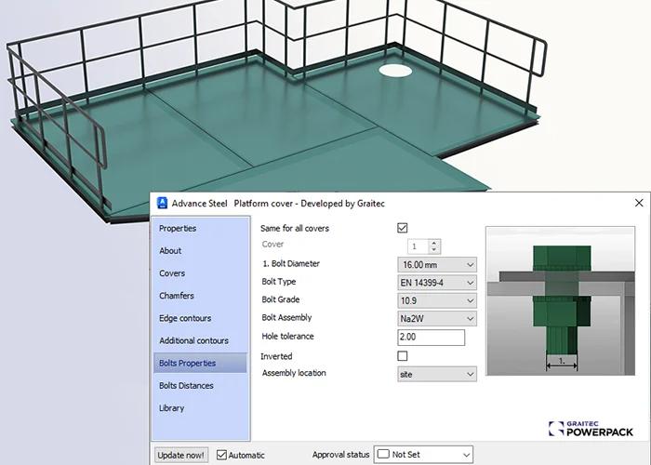Click the Hole tolerance input field

(431, 337)
